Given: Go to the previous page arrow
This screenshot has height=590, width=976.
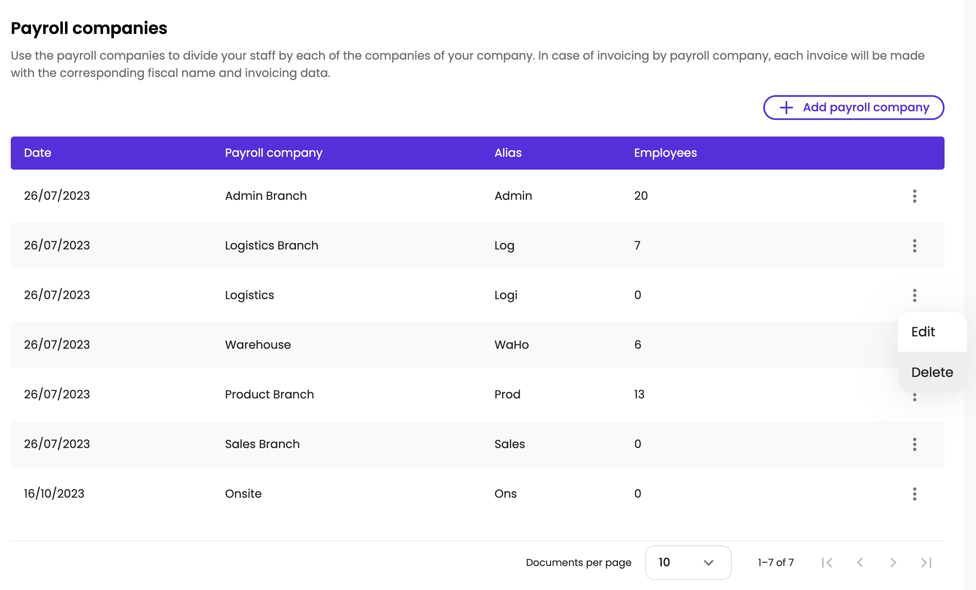Looking at the screenshot, I should 860,563.
